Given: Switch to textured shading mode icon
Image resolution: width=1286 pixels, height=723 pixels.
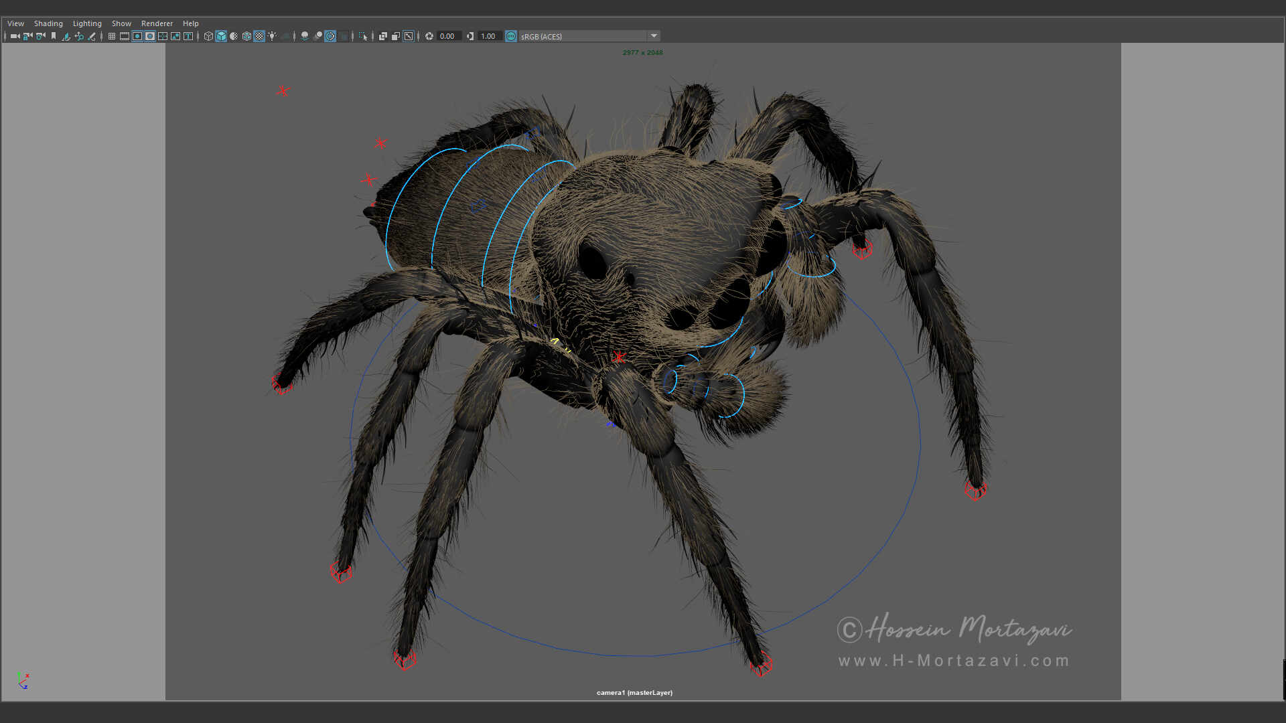Looking at the screenshot, I should click(246, 36).
